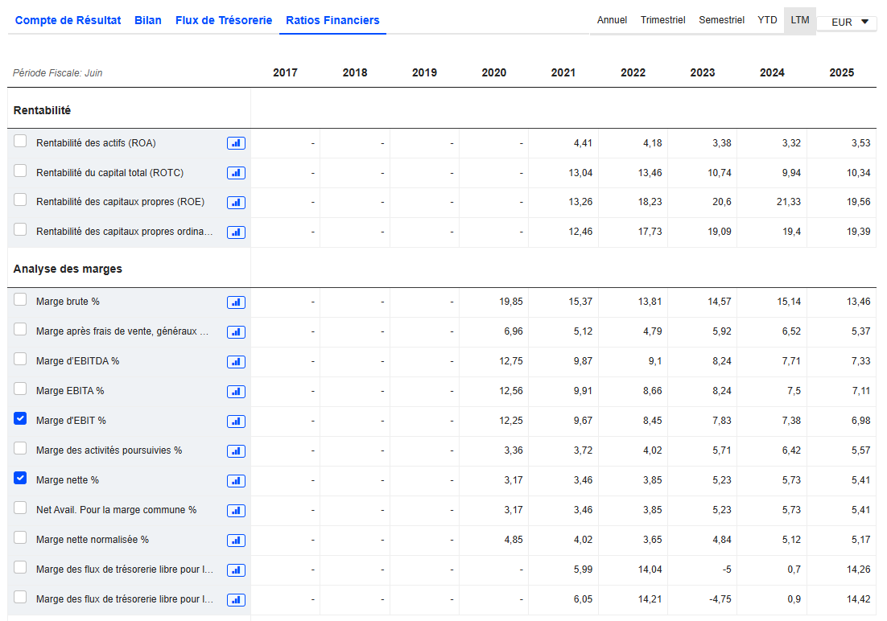Go to Flux de Trésorerie tab
Viewport: 887px width, 621px height.
click(224, 20)
